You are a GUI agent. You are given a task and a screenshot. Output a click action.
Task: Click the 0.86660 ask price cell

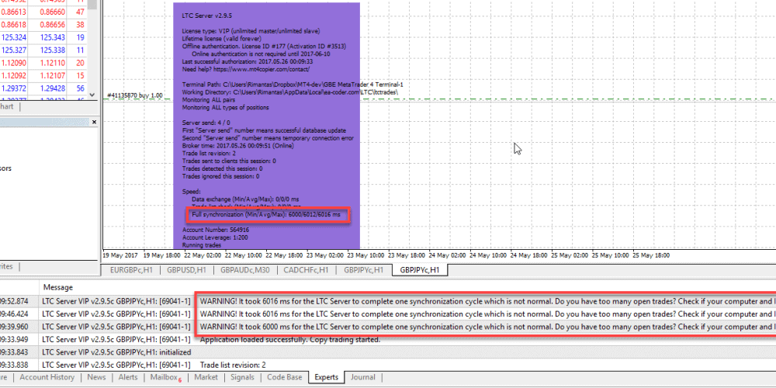51,12
